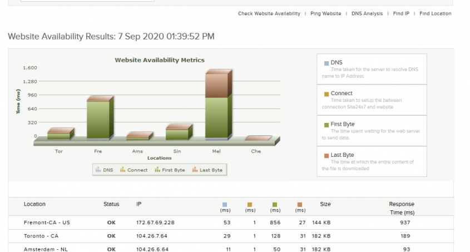The width and height of the screenshot is (470, 252).
Task: Open DNS Analysis from top navigation
Action: tap(367, 13)
